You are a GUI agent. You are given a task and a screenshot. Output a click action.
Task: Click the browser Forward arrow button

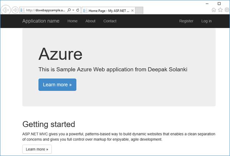tap(15, 10)
